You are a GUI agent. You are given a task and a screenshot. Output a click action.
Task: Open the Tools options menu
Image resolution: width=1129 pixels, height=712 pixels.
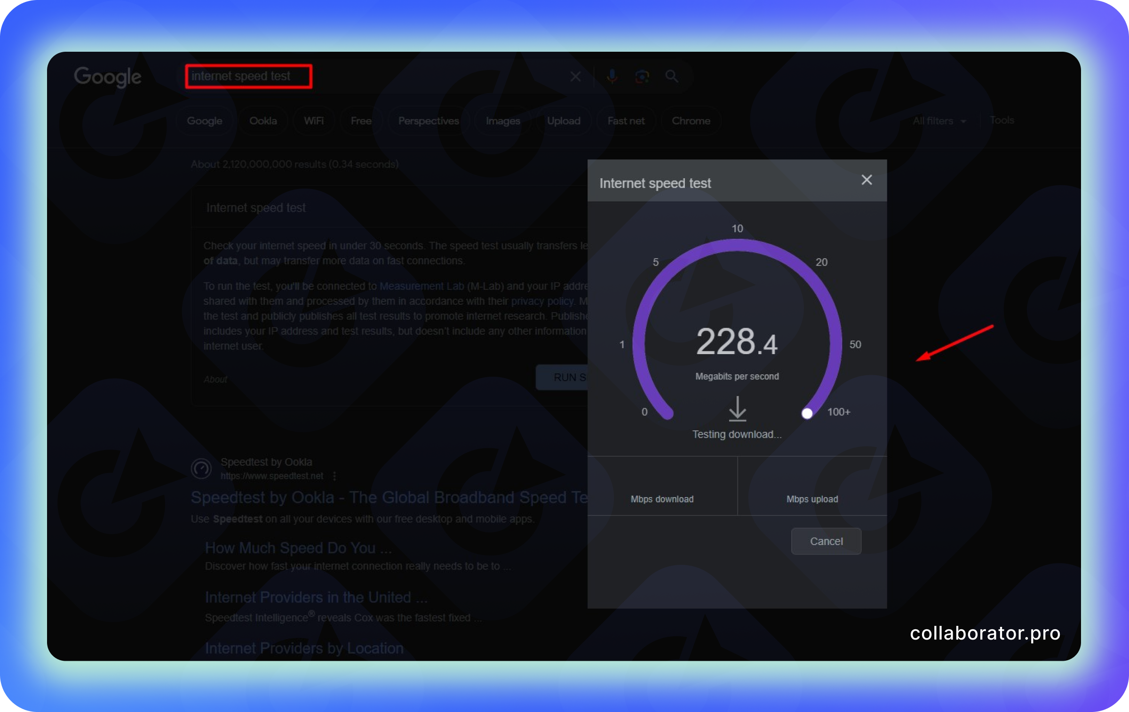(1002, 120)
